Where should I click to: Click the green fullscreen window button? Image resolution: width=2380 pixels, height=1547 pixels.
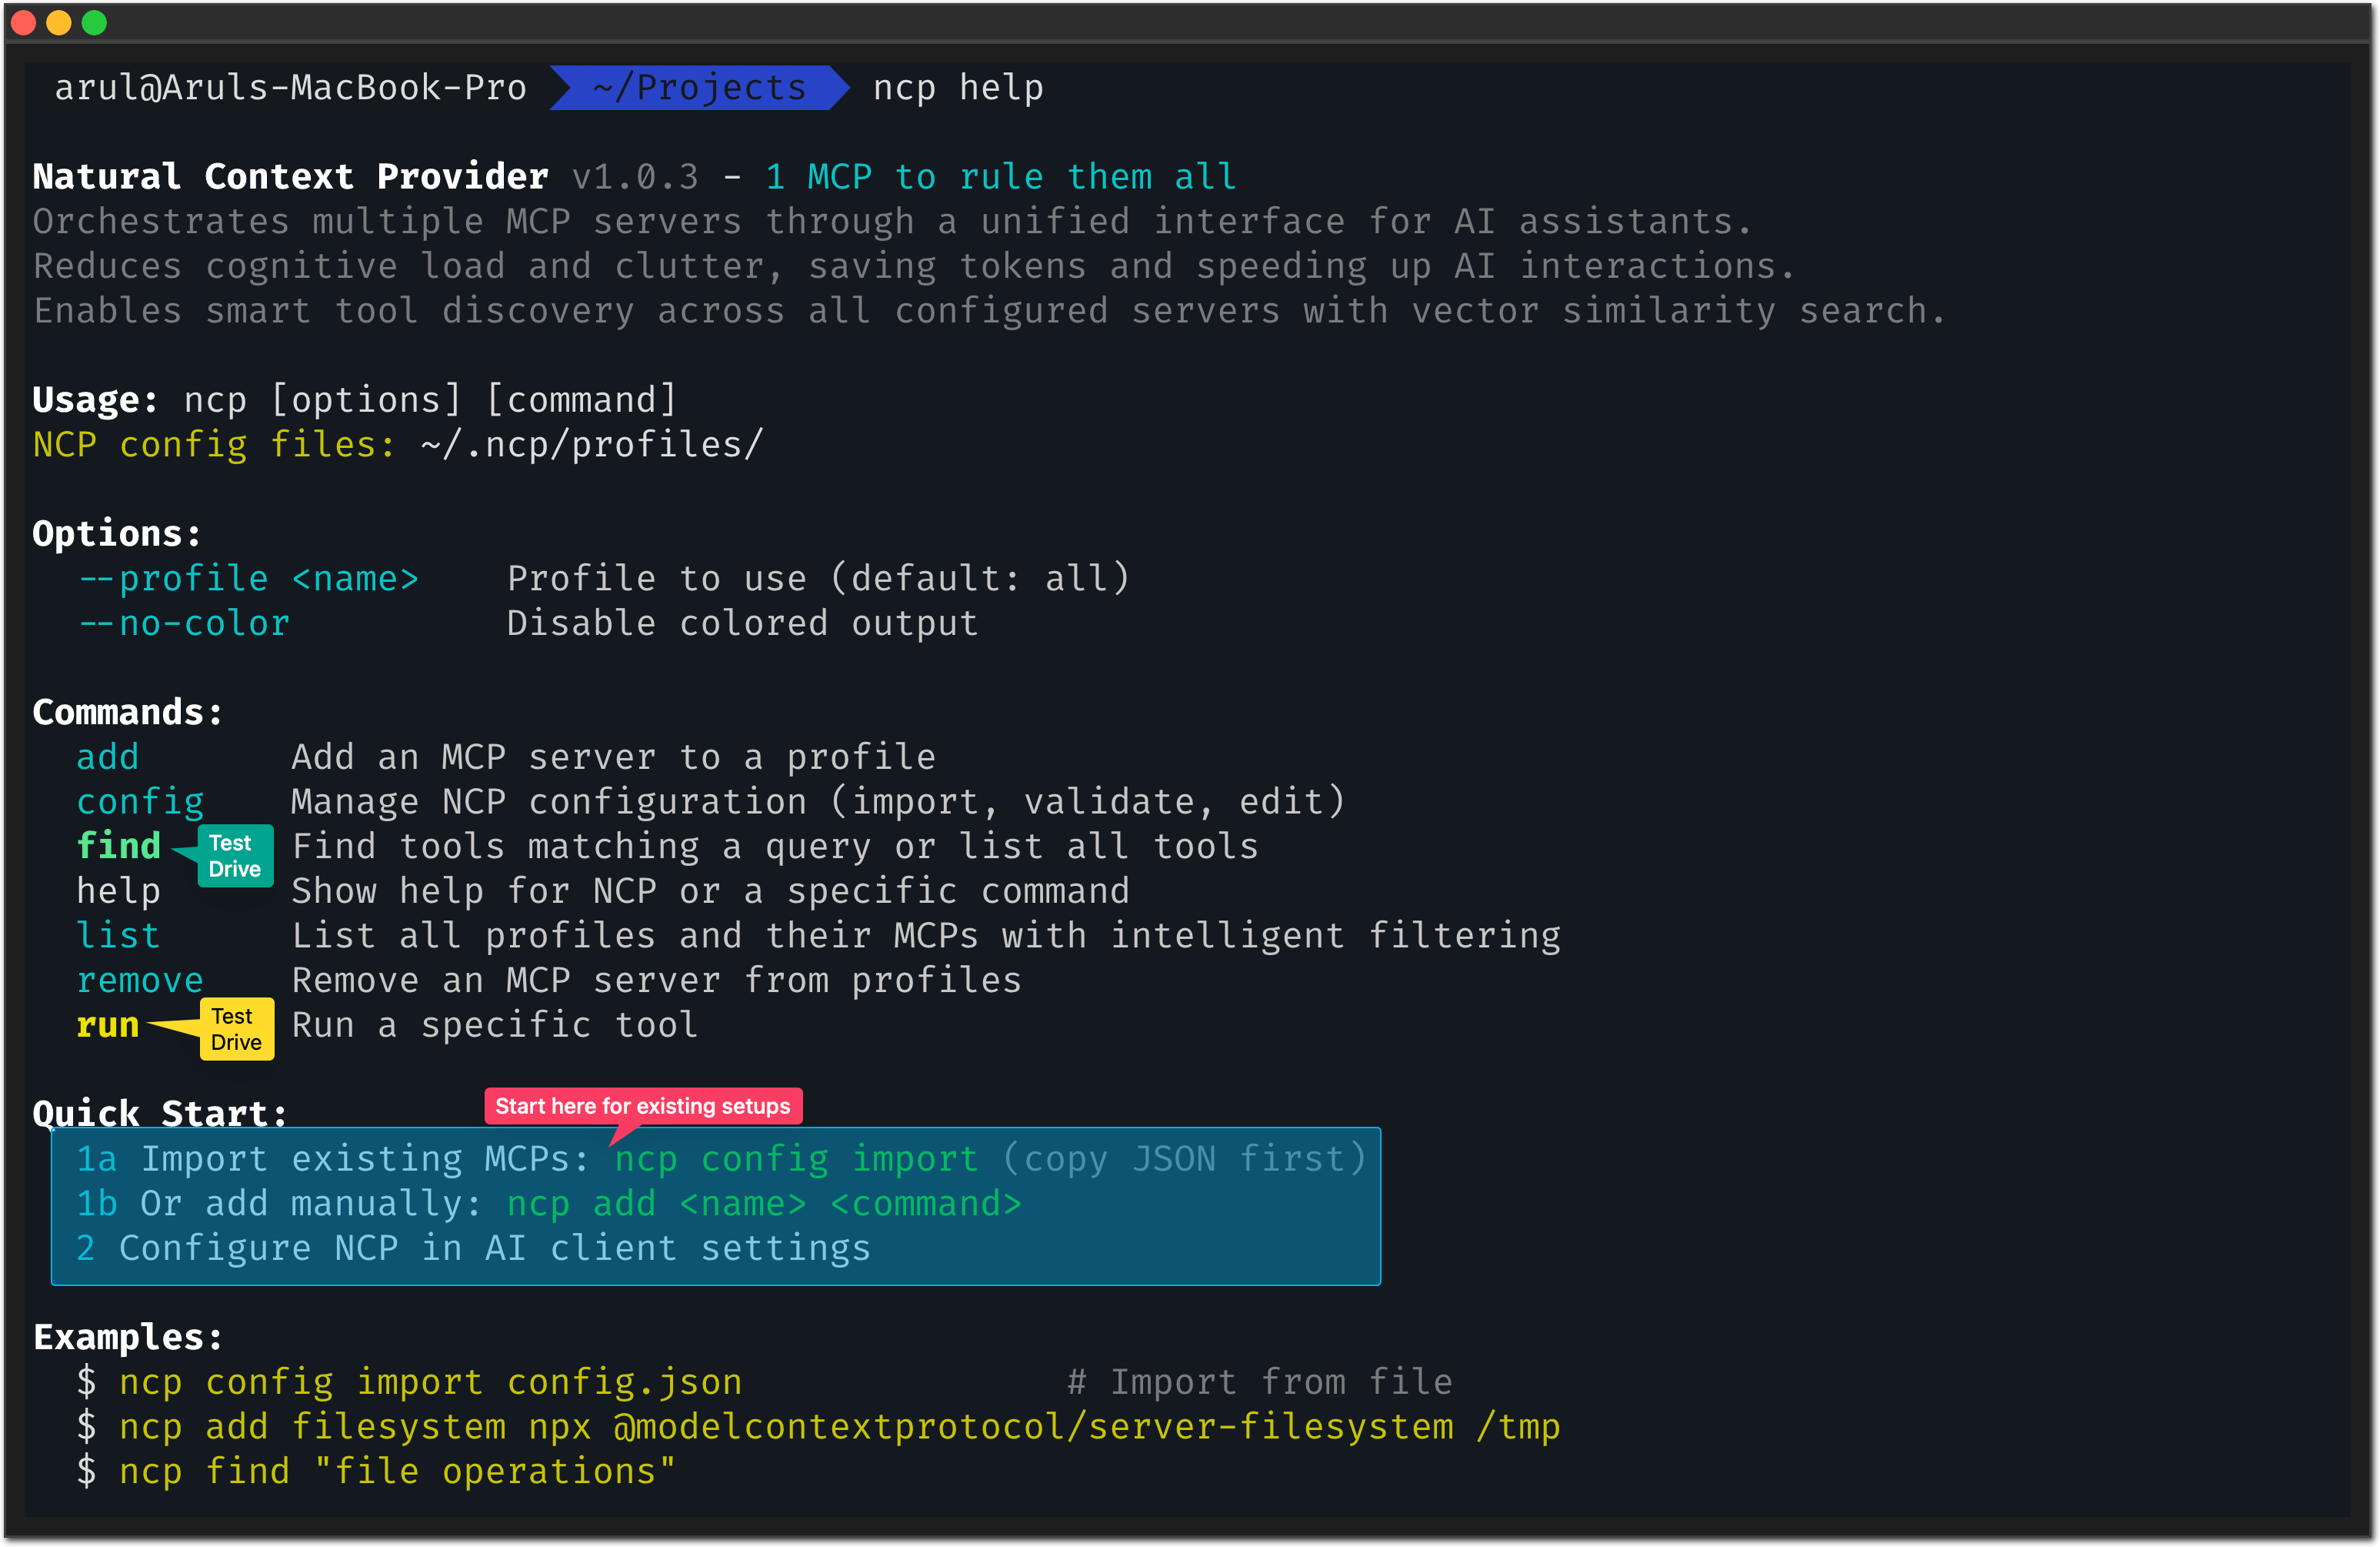tap(94, 22)
